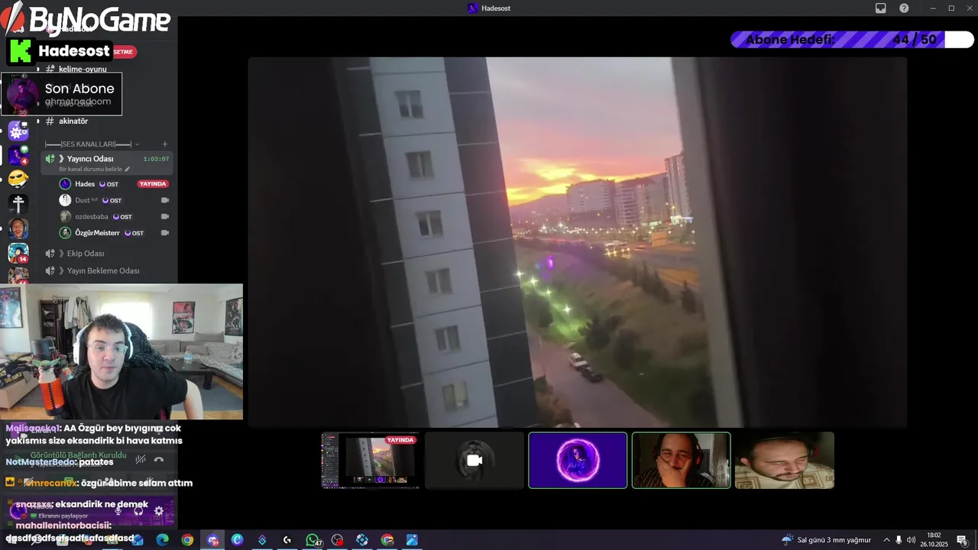The height and width of the screenshot is (550, 978).
Task: Click the camera icon beside ozdesbaba
Action: coord(164,216)
